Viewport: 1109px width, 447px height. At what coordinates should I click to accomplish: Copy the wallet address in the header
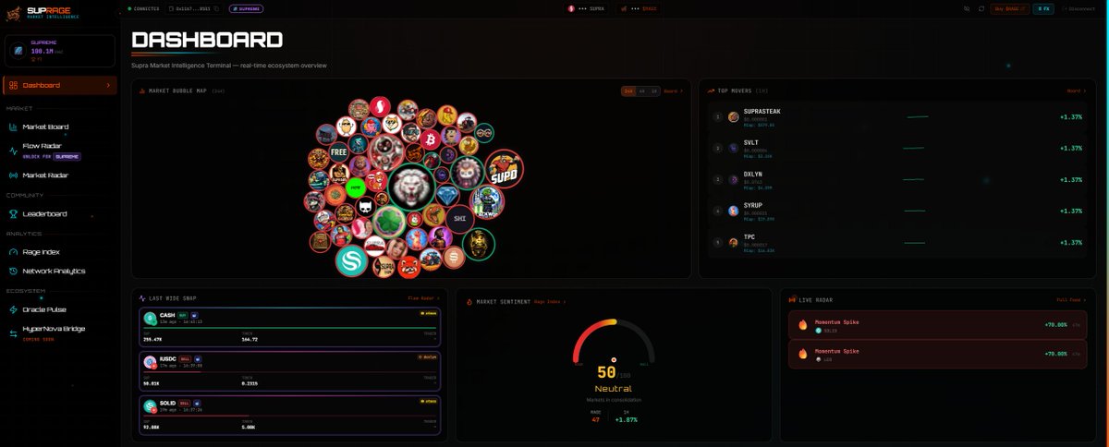pos(216,8)
